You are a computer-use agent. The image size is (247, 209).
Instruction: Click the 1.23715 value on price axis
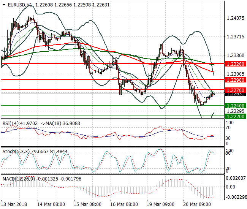pos(234,36)
